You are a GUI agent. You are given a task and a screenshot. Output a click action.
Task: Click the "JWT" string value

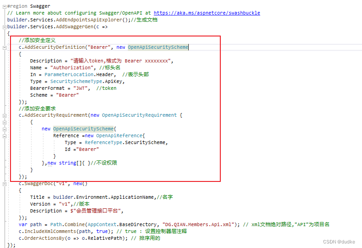[80, 88]
